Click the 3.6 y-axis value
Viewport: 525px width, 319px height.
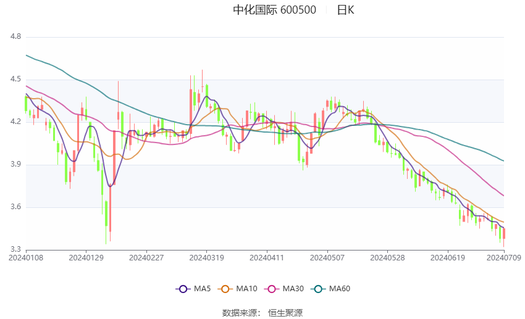(15, 207)
